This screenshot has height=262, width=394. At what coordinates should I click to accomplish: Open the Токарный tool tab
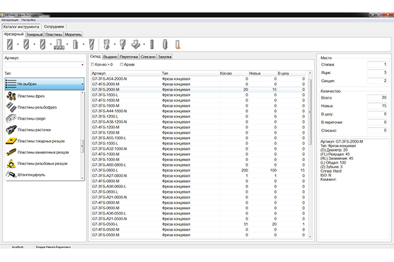pos(34,35)
